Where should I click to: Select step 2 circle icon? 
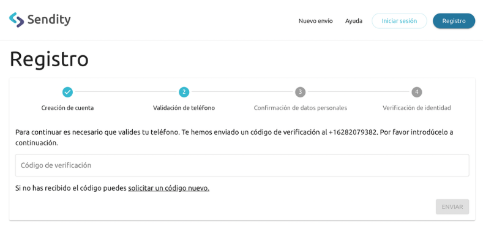(x=184, y=92)
